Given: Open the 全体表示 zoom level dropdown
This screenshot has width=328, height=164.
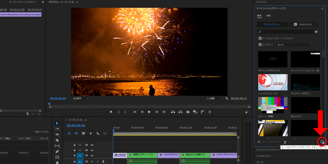Looking at the screenshot, I should tap(81, 98).
